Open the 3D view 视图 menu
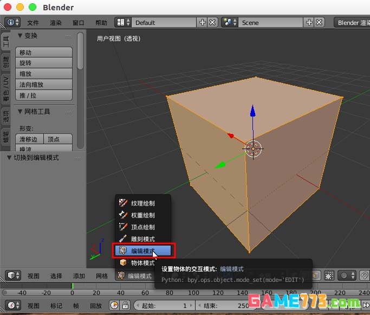Viewport: 370px width, 315px height. (33, 276)
